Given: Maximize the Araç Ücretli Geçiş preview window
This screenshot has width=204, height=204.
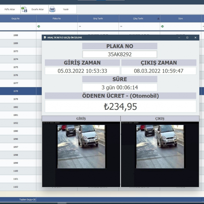Looking at the screenshot, I should tap(187, 37).
